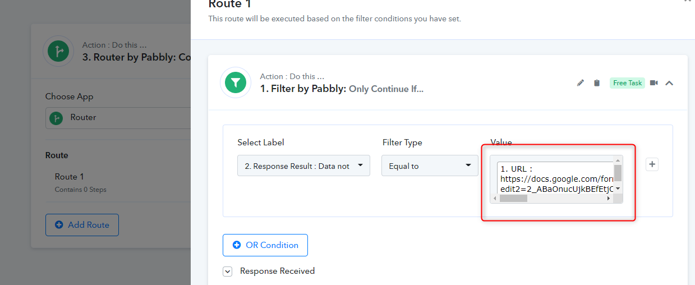Click the plus icon next to Value field
This screenshot has width=695, height=285.
click(652, 164)
